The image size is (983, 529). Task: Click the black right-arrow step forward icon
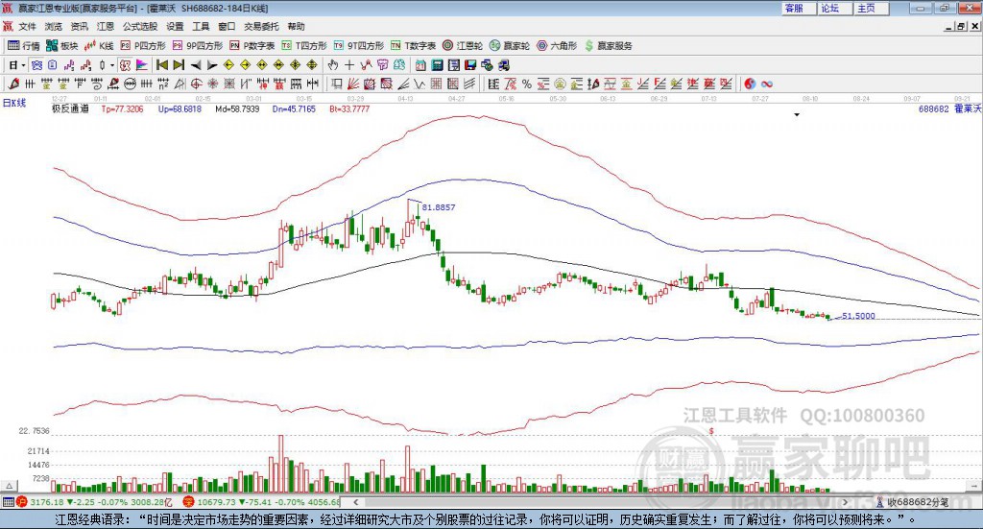coord(212,65)
